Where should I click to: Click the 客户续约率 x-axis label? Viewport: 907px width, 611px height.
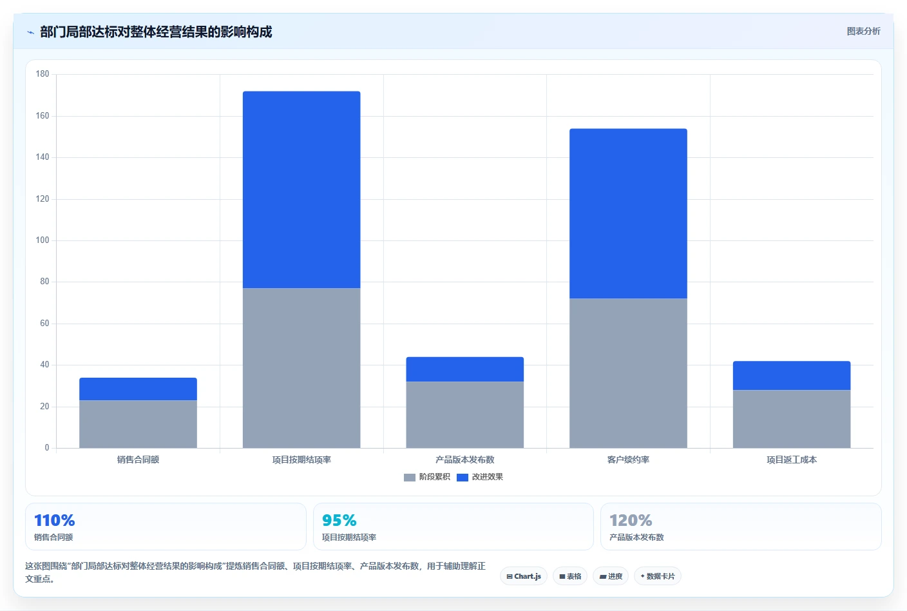click(x=628, y=460)
